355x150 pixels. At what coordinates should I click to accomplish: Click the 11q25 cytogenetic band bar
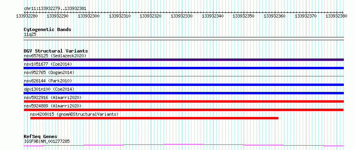pos(183,39)
